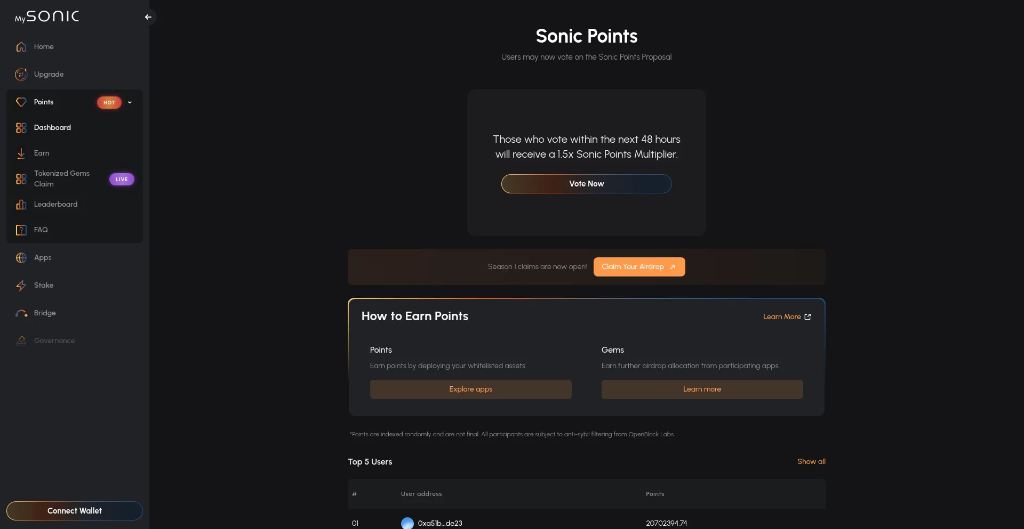Click the Stake lightning bolt icon
Screen dimensions: 1024x529
tap(21, 286)
